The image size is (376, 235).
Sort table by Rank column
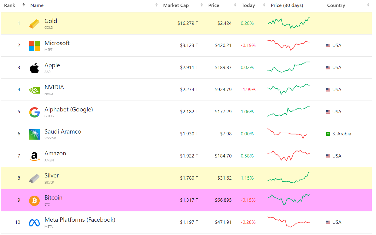10,5
